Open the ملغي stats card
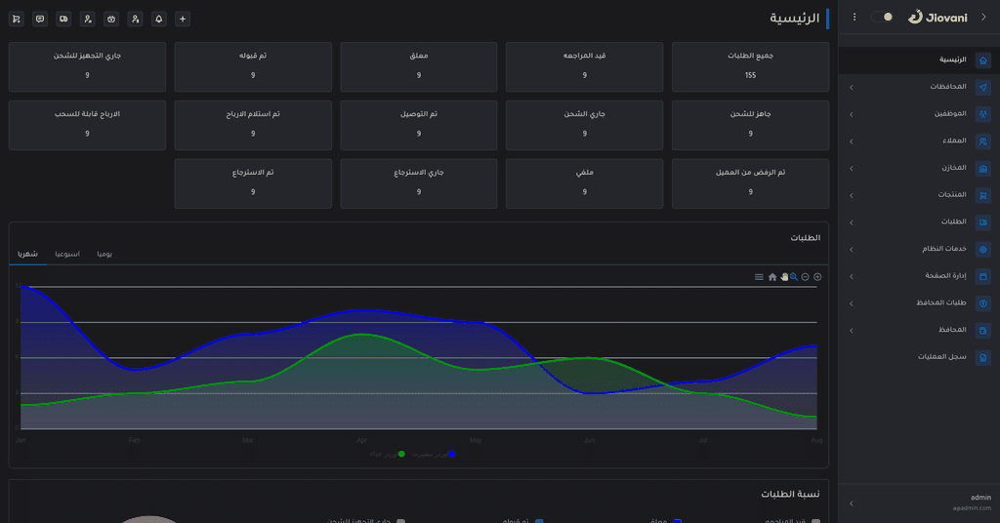 584,184
